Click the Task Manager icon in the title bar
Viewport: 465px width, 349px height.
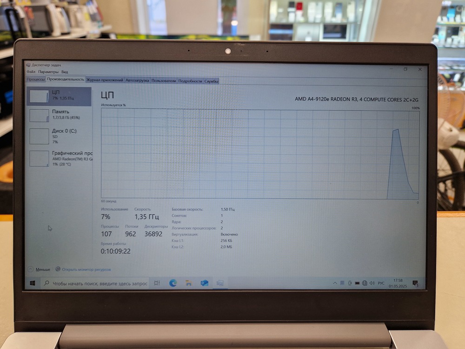(x=28, y=65)
